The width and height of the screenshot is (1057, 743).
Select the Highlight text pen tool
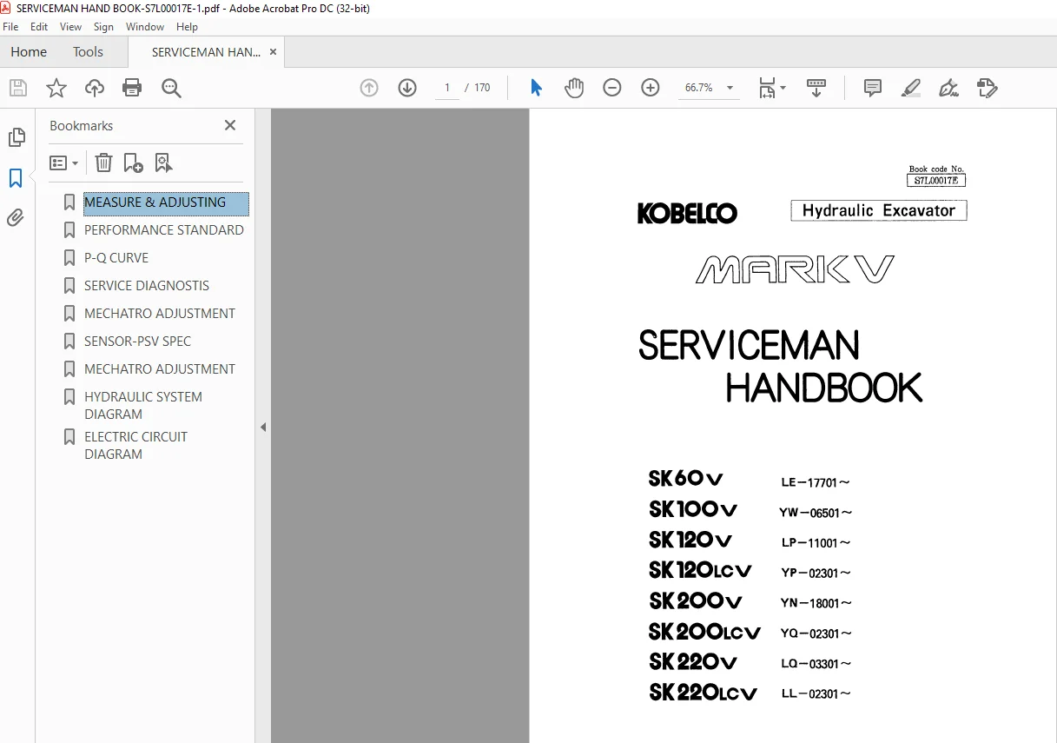tap(911, 88)
